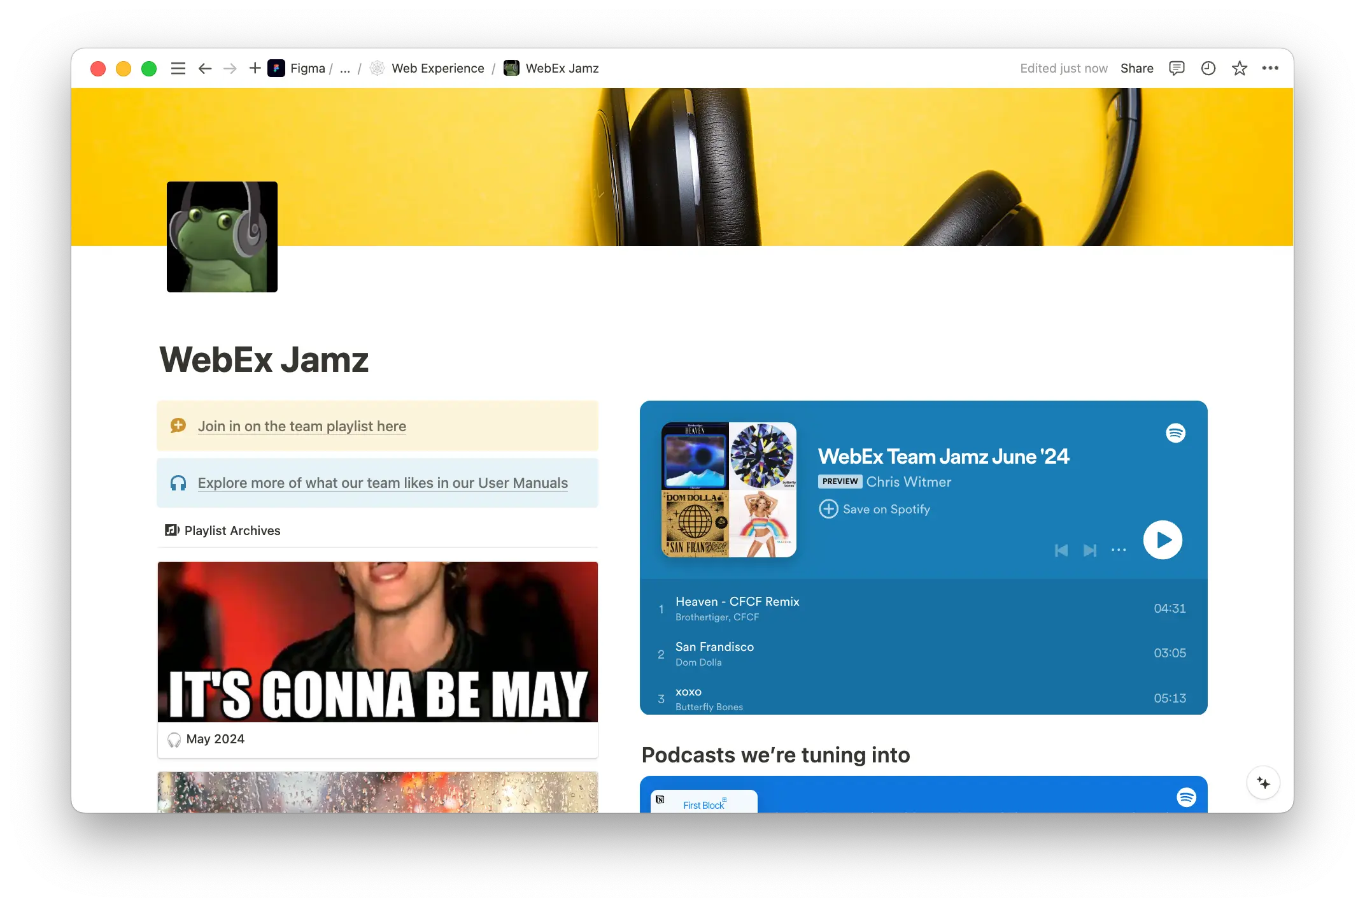Open the sidebar with the hamburger icon
This screenshot has height=907, width=1365.
click(178, 68)
